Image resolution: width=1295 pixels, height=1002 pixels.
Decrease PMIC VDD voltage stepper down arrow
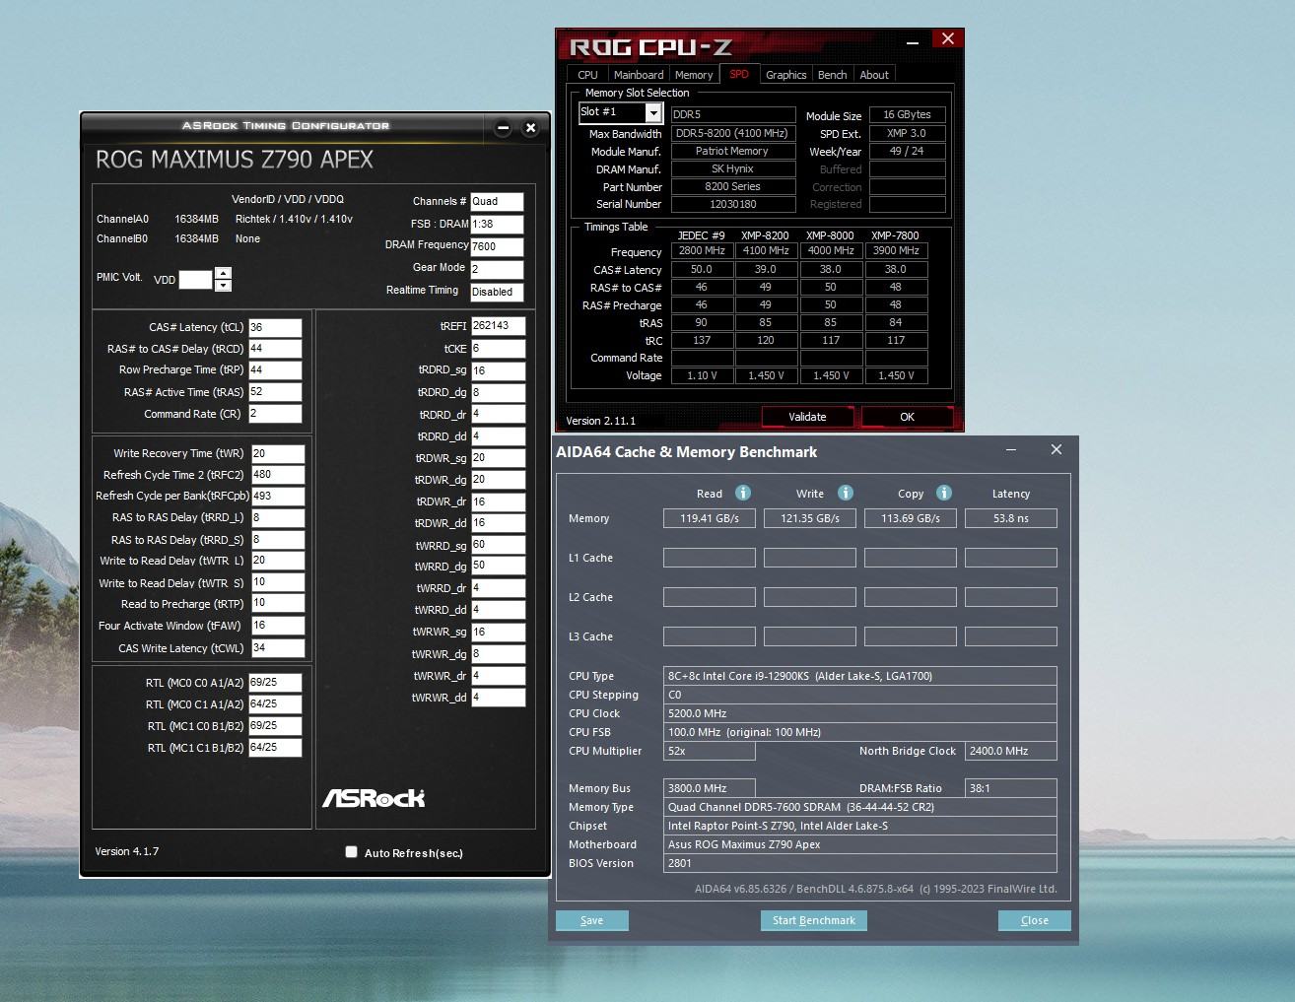(x=224, y=286)
